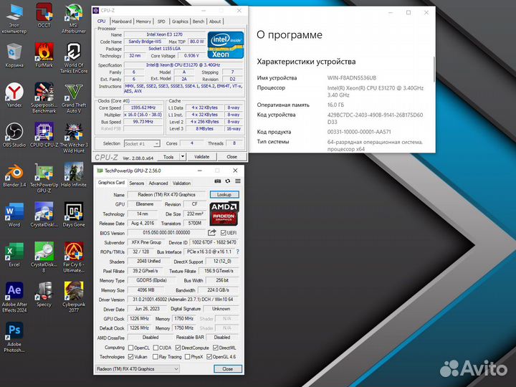The image size is (516, 387).
Task: Launch the Yandex browser icon
Action: (14, 95)
